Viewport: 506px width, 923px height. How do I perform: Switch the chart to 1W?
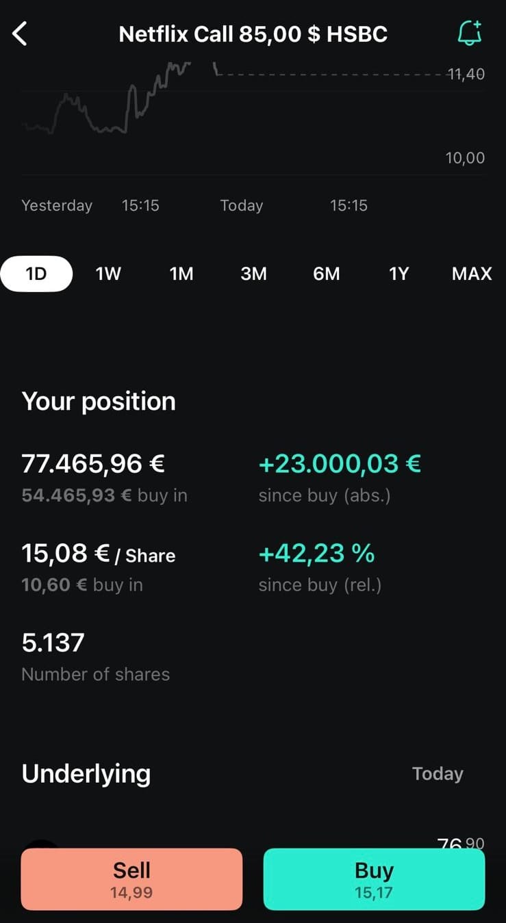click(x=108, y=274)
